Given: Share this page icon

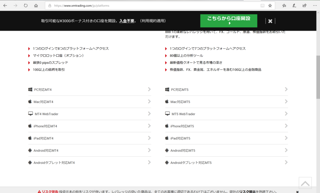Looking at the screenshot, I should pos(304,6).
